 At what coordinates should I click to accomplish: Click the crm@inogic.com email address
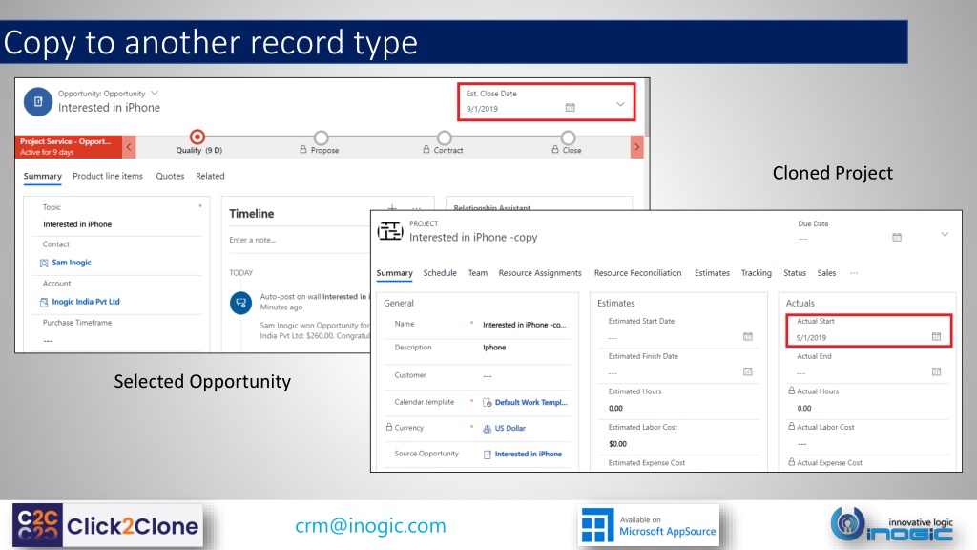(x=371, y=526)
